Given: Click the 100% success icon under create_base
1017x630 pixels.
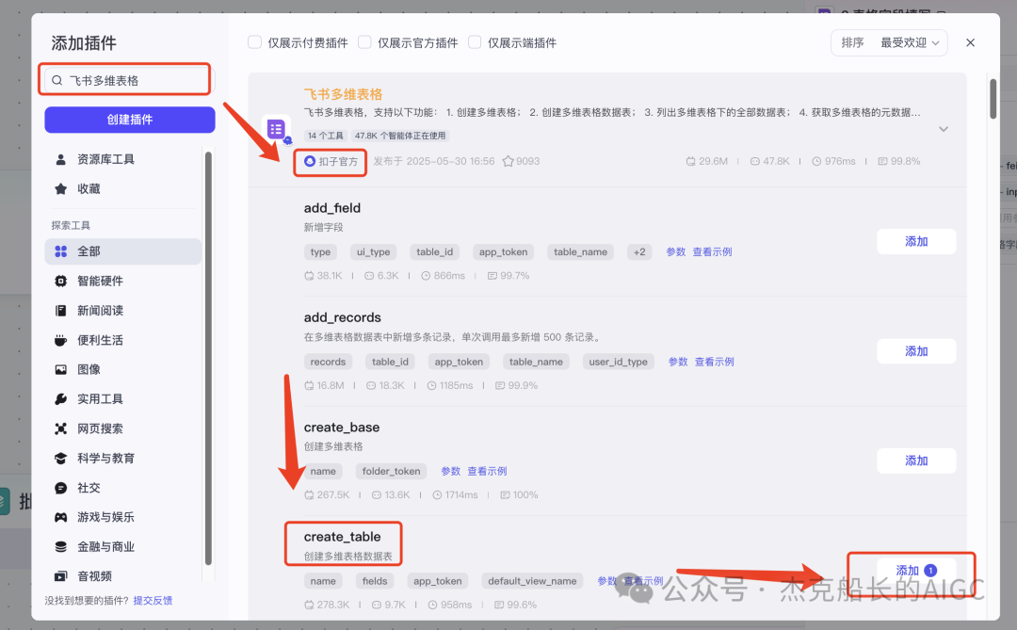Looking at the screenshot, I should click(505, 495).
